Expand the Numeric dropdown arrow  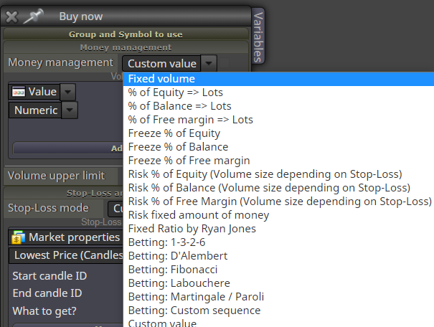tap(70, 110)
